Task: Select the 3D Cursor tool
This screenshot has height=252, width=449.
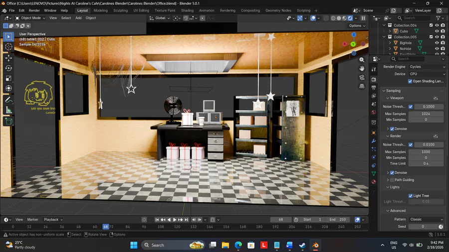Action: (x=8, y=47)
